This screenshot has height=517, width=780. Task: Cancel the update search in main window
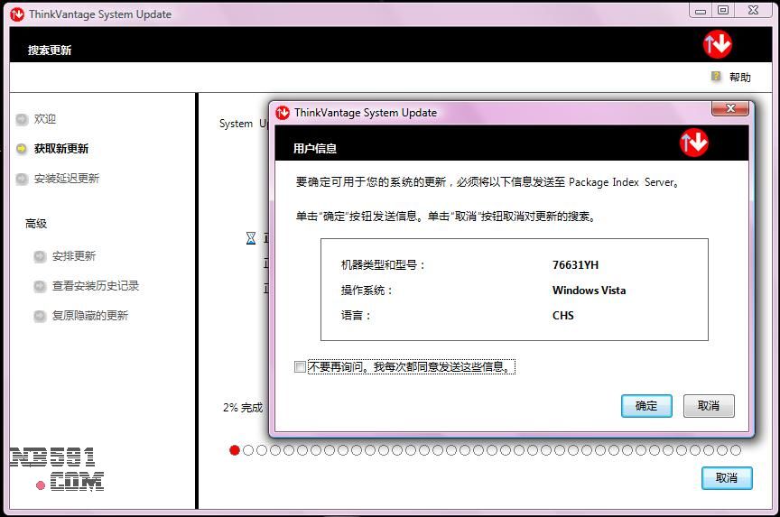[727, 477]
